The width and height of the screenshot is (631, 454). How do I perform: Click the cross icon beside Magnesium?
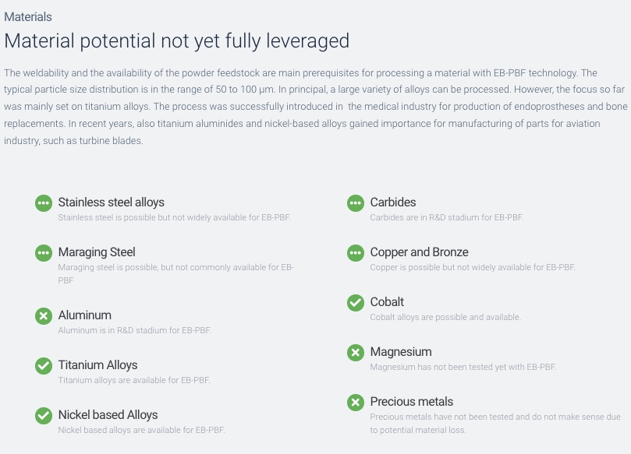356,352
